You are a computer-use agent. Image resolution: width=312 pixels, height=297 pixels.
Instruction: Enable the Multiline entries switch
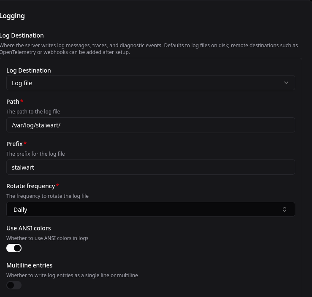(14, 285)
